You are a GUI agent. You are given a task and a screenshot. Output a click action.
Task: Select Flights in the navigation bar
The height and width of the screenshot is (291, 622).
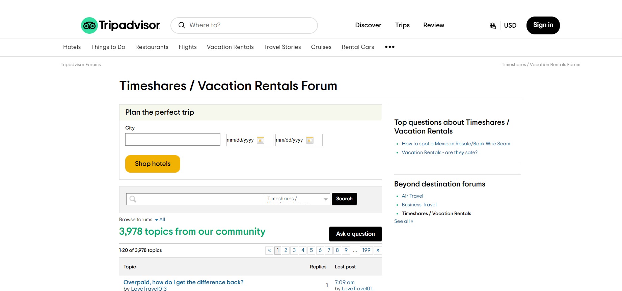point(188,47)
